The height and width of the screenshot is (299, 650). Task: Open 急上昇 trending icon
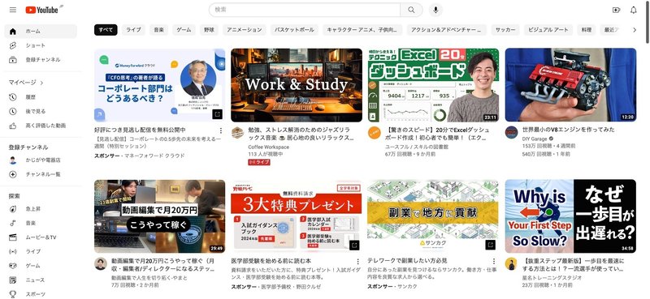tap(13, 209)
